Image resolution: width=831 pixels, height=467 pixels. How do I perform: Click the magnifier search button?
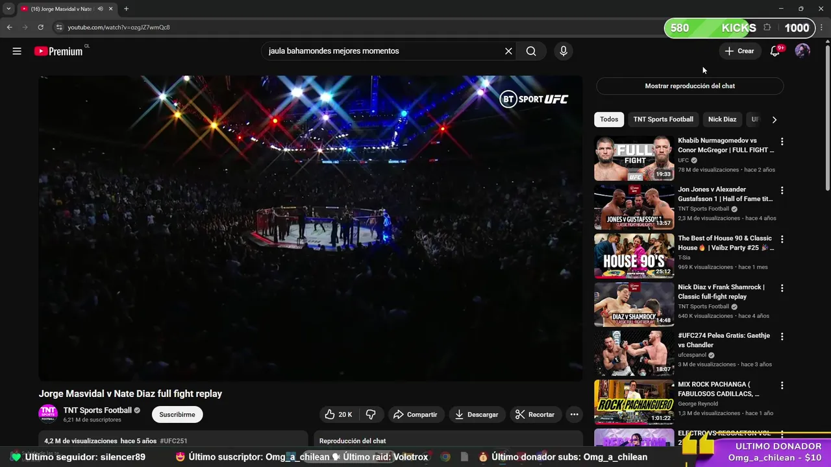click(531, 51)
